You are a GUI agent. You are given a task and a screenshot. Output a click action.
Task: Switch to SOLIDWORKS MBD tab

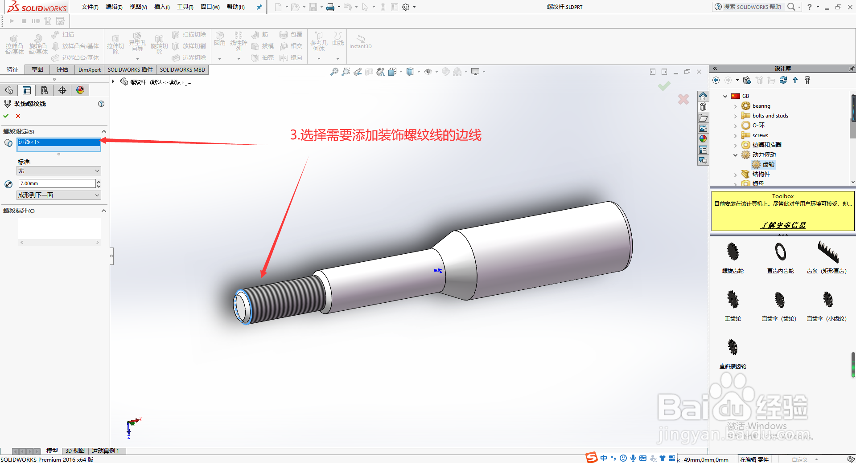click(182, 69)
